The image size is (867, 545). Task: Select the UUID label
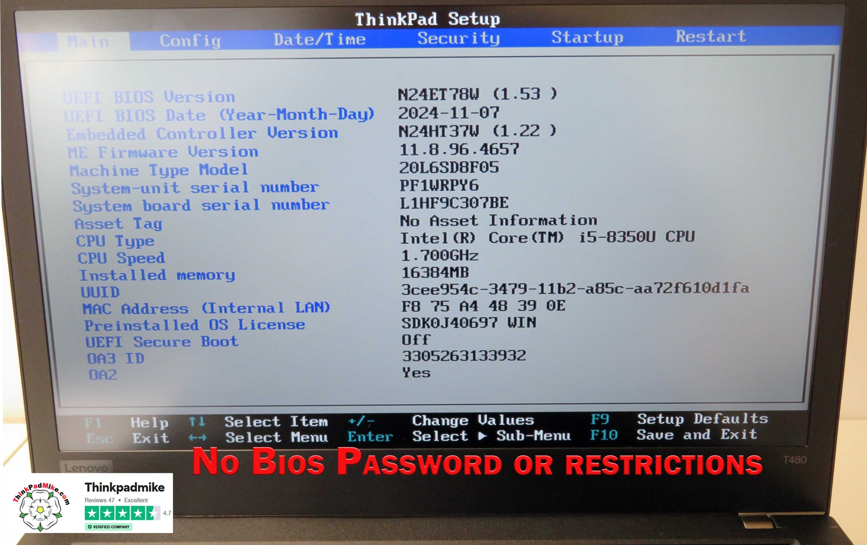click(100, 292)
